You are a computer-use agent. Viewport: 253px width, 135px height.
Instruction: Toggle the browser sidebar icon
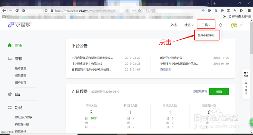click(x=228, y=11)
